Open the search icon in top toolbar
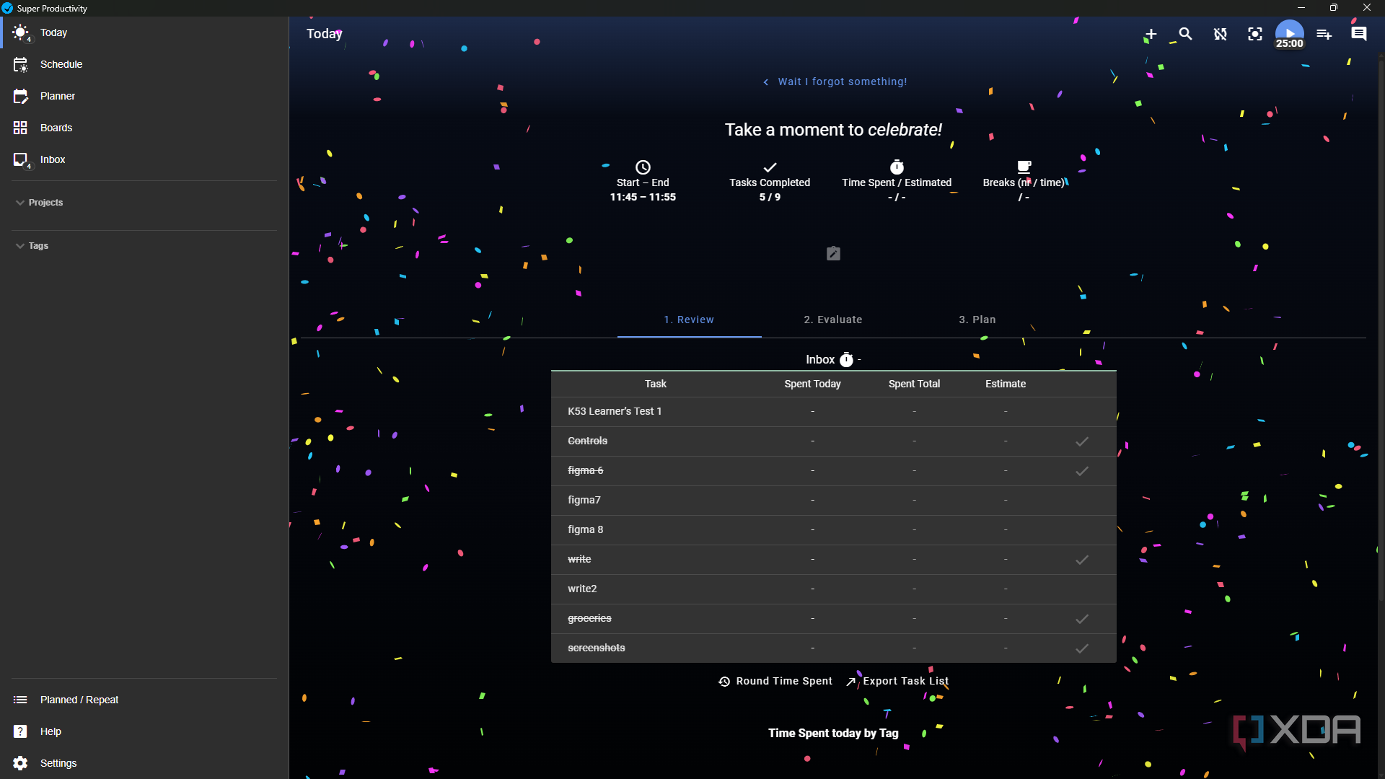 tap(1185, 34)
